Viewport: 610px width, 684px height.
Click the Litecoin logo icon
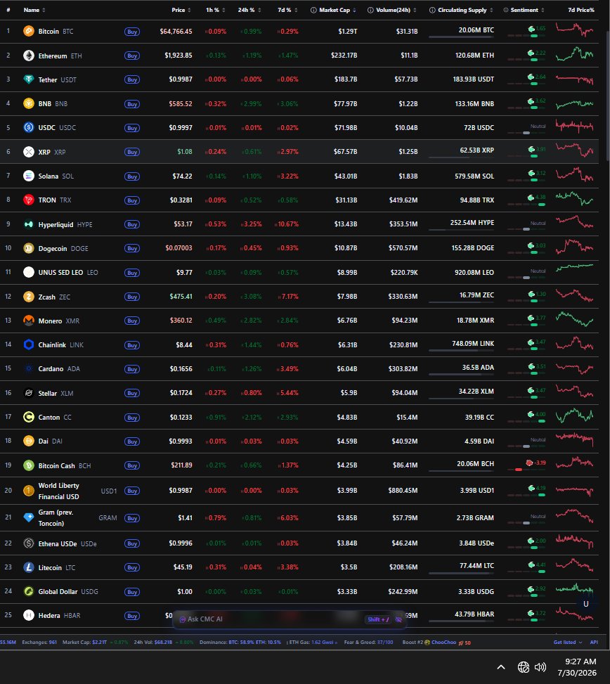click(x=29, y=567)
